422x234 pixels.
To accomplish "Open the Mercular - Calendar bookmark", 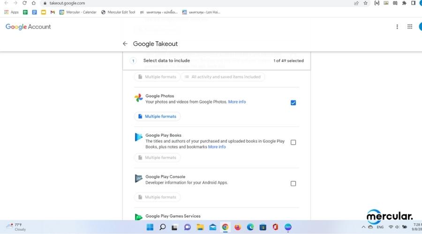I will (x=78, y=12).
